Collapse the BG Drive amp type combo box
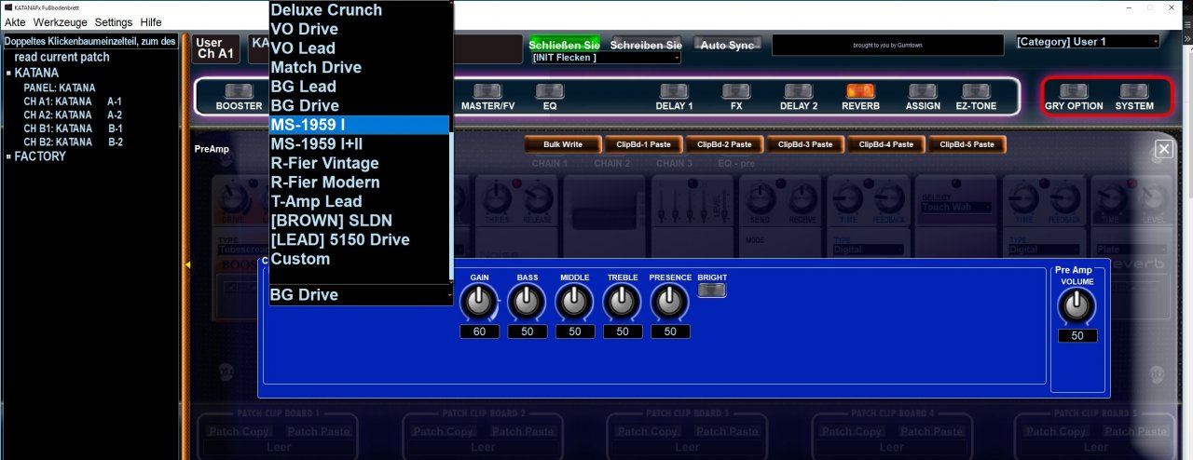The height and width of the screenshot is (460, 1193). (361, 294)
